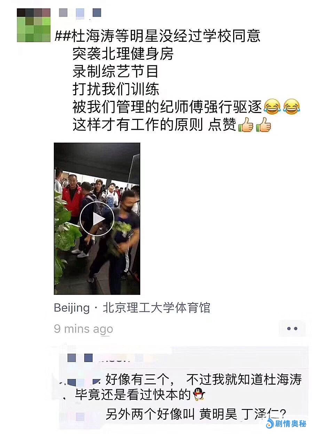The height and width of the screenshot is (434, 316).
Task: Tap the circular play button on the video
Action: [x=97, y=219]
